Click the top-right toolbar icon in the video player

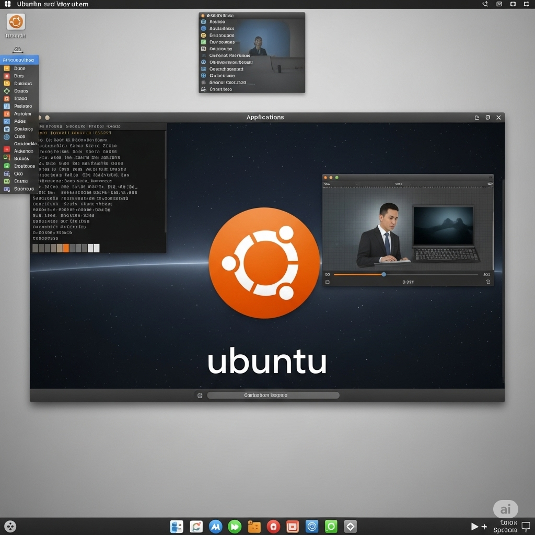pos(490,184)
